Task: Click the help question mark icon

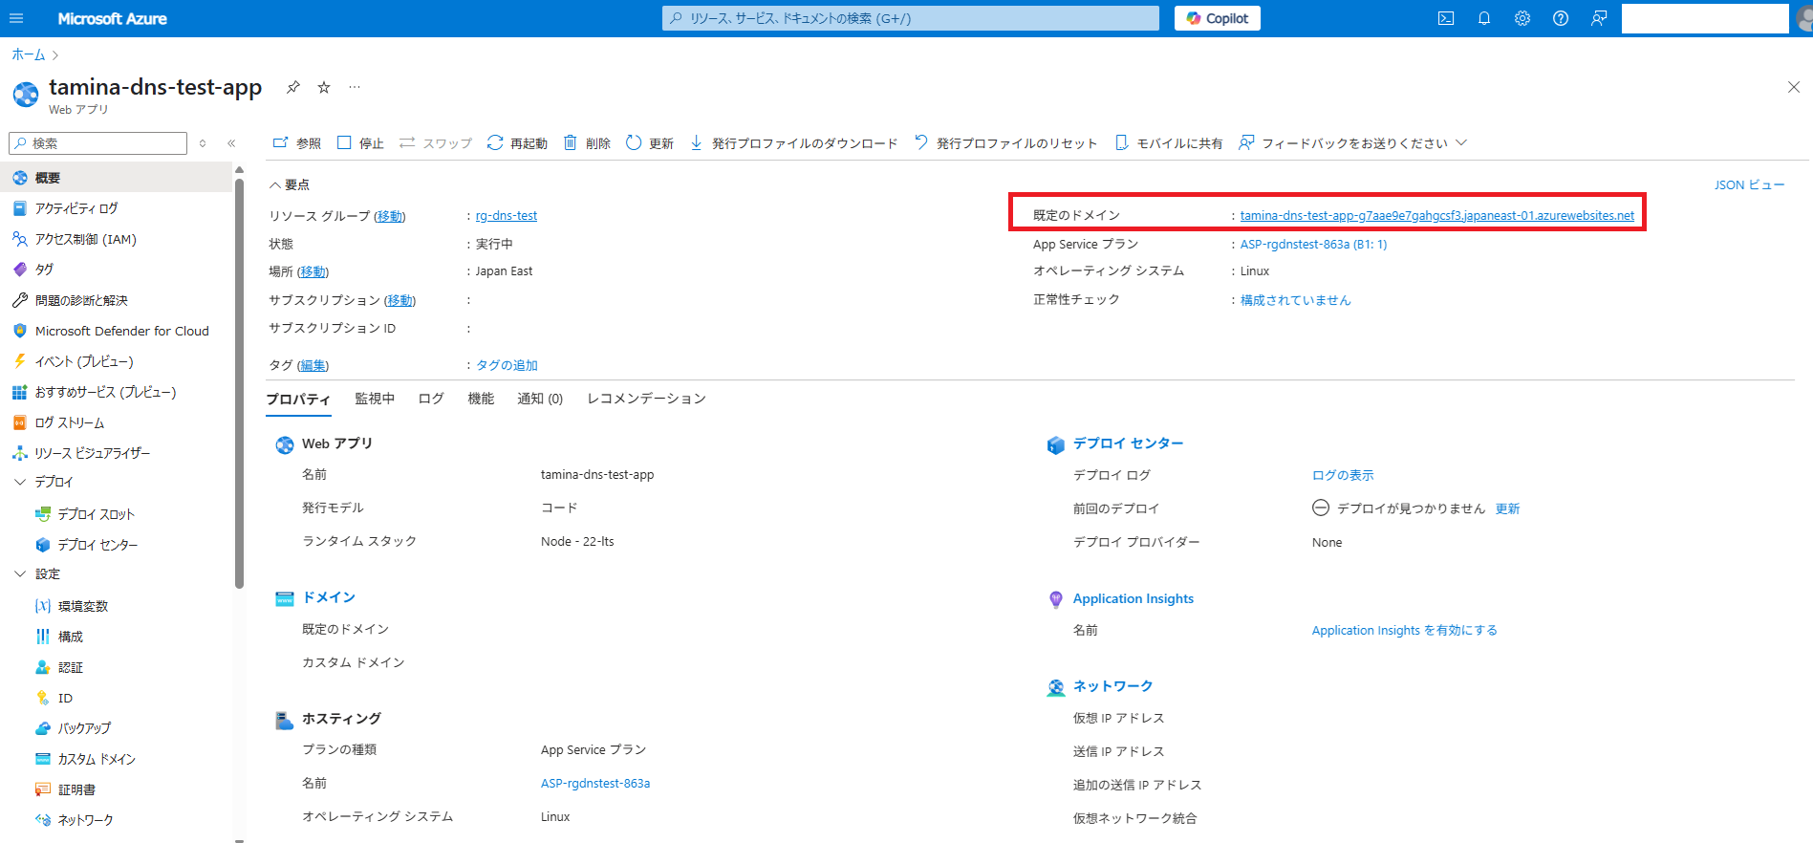Action: (x=1561, y=18)
